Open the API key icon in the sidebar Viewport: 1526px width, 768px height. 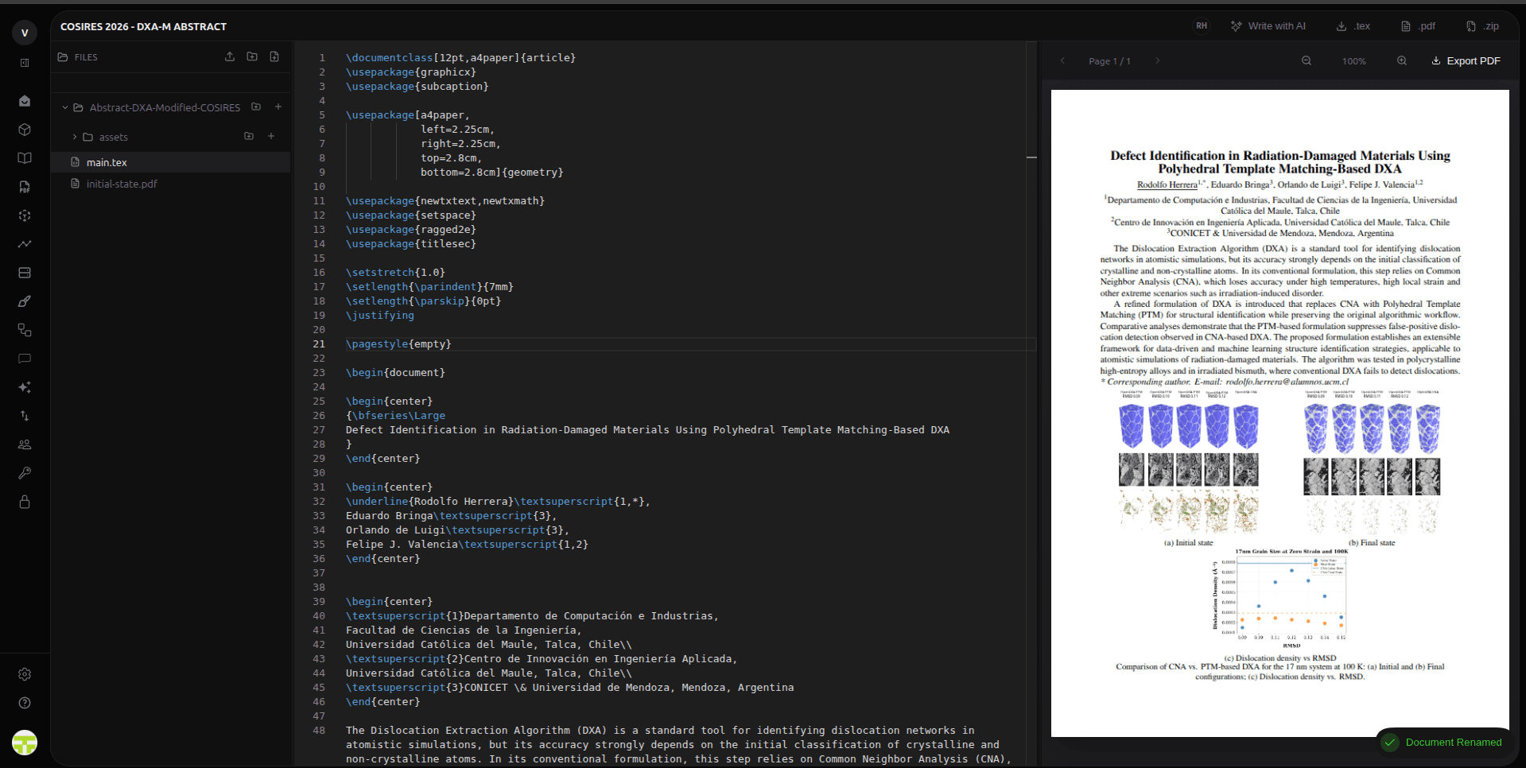coord(25,473)
